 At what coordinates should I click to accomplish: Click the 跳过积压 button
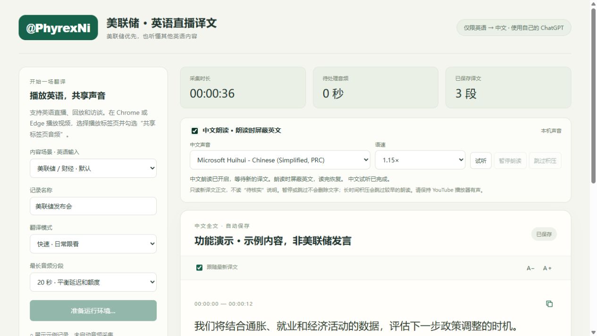click(x=545, y=160)
